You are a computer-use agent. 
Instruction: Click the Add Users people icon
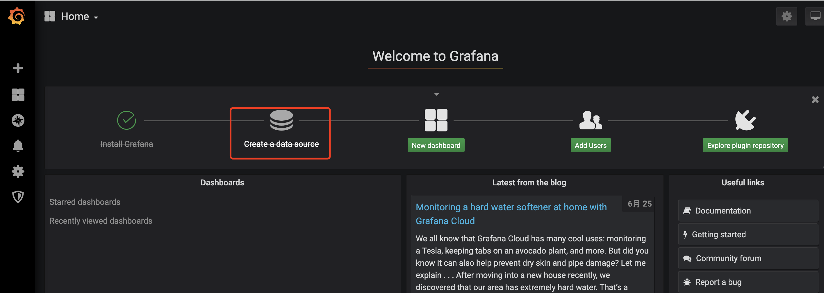coord(591,120)
